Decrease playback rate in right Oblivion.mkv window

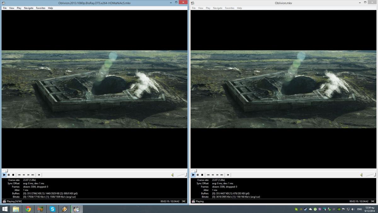point(213,175)
